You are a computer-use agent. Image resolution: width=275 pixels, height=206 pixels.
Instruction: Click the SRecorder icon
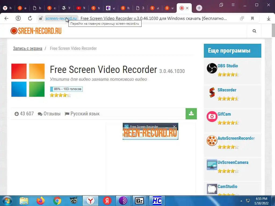pos(212,92)
